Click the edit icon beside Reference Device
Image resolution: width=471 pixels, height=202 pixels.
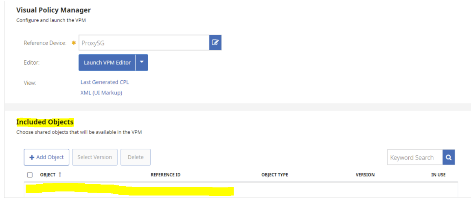(215, 43)
